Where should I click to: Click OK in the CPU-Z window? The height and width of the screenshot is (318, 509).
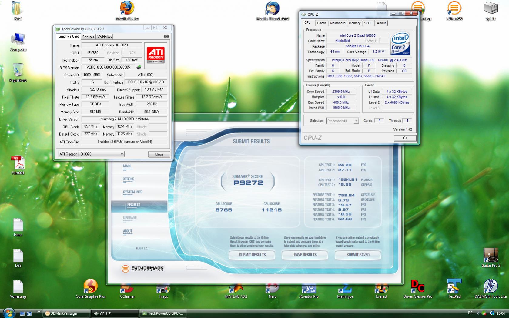click(405, 138)
